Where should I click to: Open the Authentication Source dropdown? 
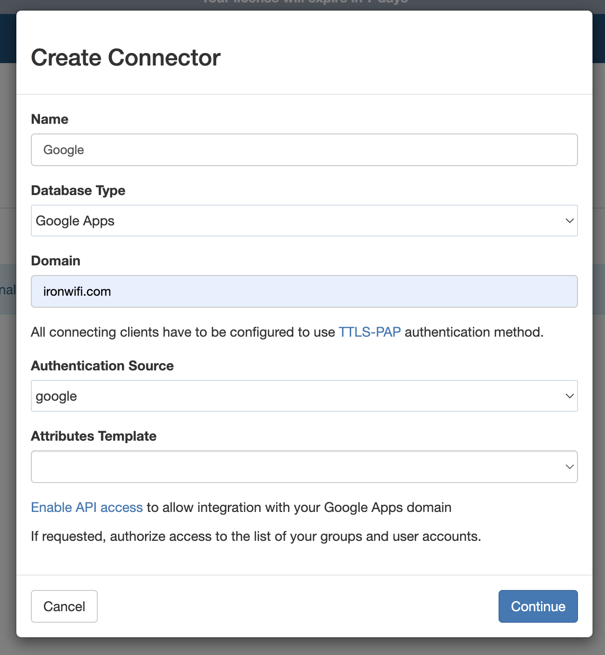coord(304,396)
